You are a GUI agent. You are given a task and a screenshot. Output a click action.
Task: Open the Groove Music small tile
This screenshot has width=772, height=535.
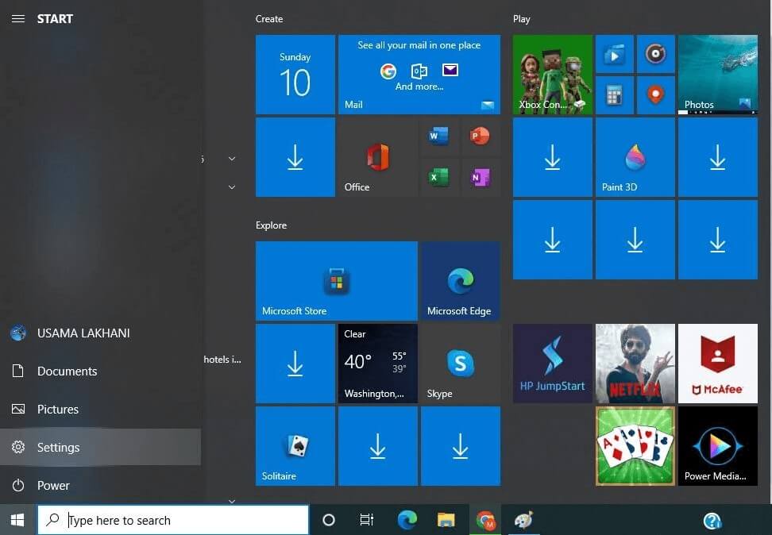656,54
